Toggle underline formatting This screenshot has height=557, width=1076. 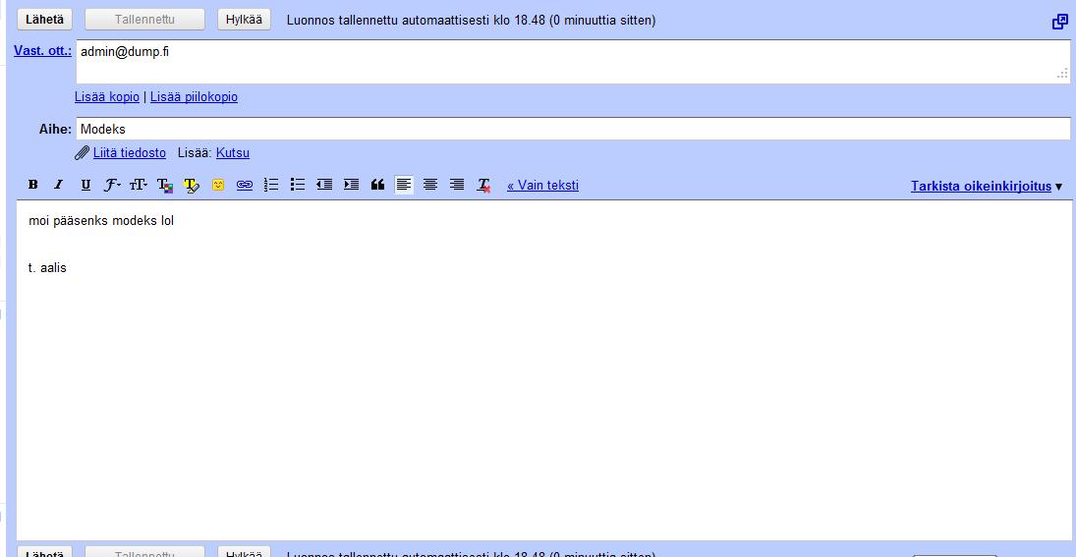[85, 185]
